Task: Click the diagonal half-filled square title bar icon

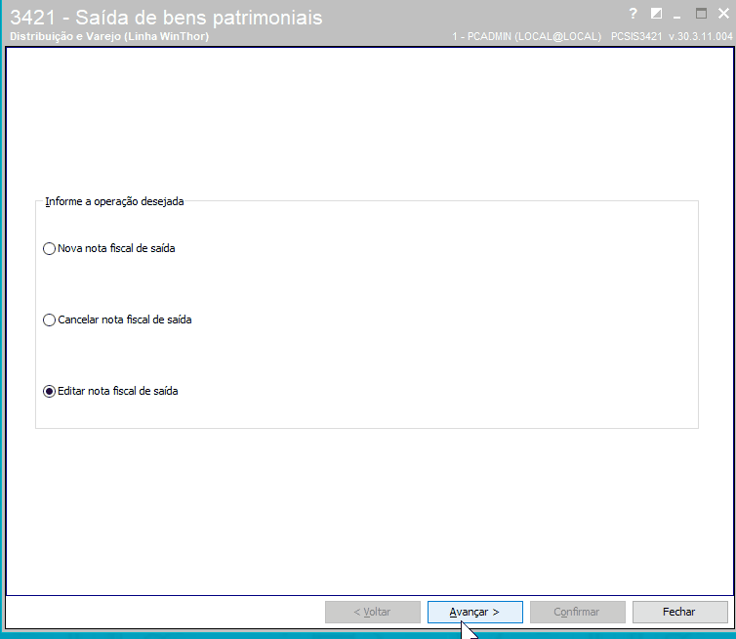Action: [656, 13]
